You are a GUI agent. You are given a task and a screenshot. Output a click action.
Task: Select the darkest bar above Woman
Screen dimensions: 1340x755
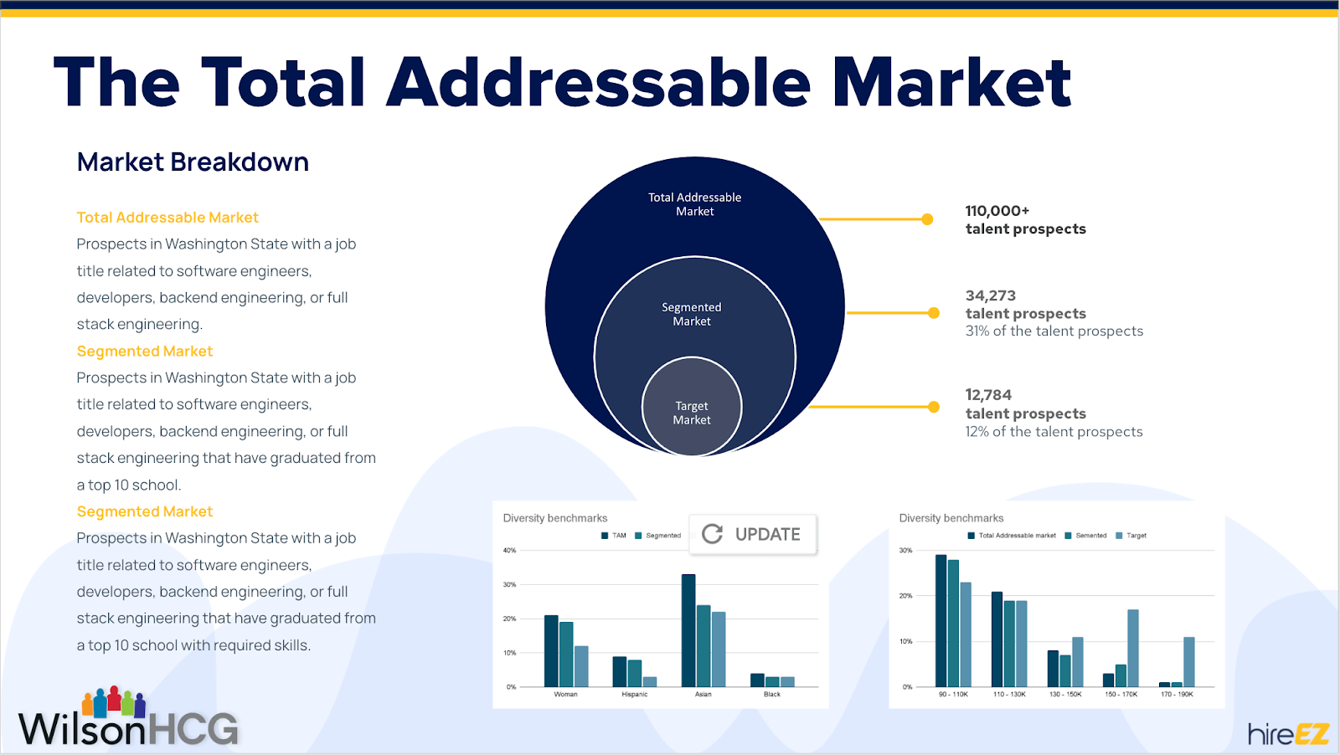click(551, 651)
